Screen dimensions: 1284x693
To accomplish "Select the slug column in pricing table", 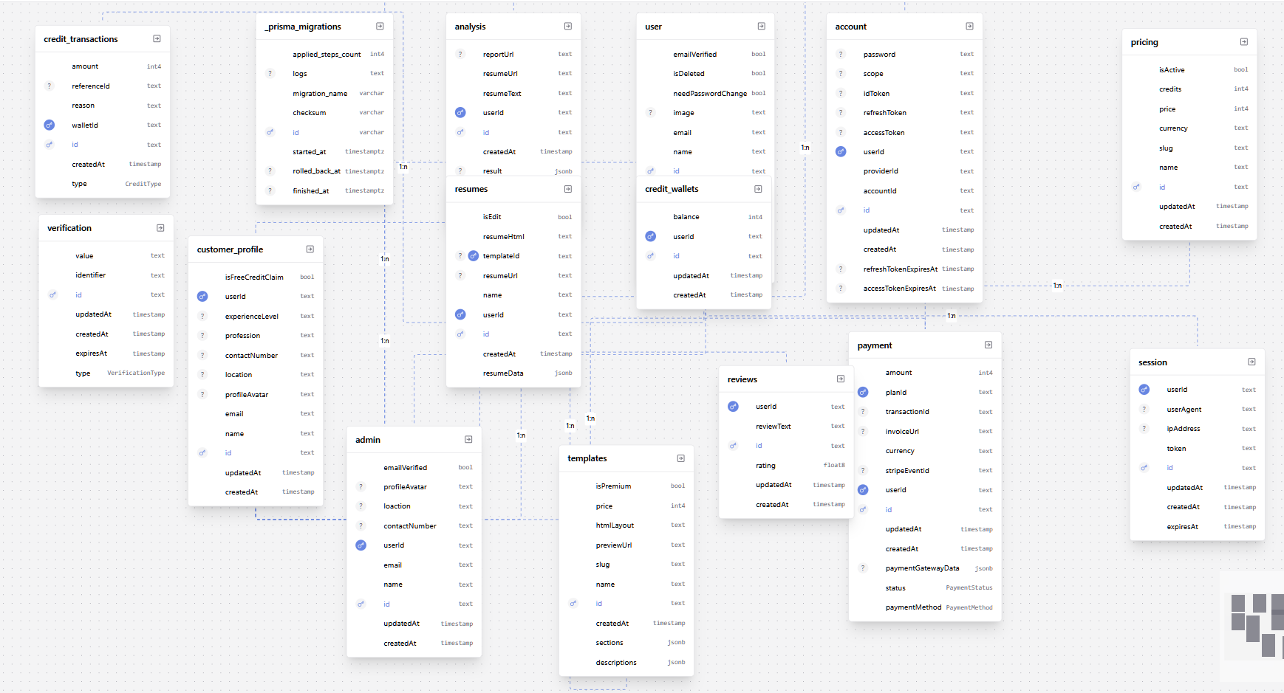I will [1189, 148].
